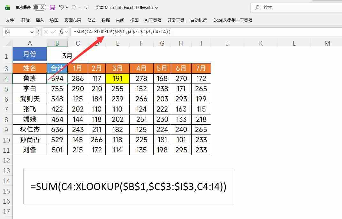Click the Redo arrow icon
This screenshot has width=342, height=219.
(74, 7)
